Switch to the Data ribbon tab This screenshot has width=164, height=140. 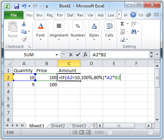pyautogui.click(x=70, y=15)
